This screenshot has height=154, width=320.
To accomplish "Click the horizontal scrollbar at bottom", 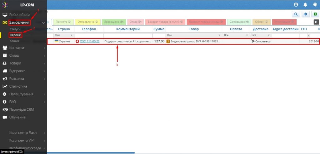I will click(91, 153).
